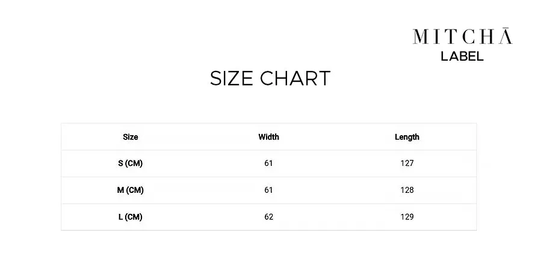Click the L (CM) row label
The height and width of the screenshot is (280, 541).
(x=131, y=217)
